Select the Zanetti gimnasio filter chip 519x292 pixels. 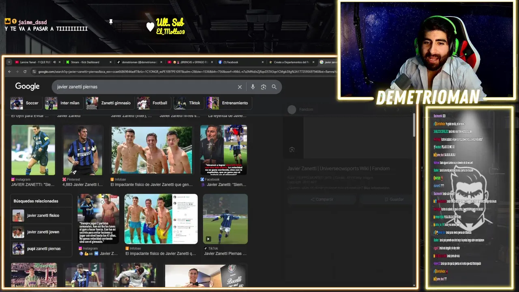[x=109, y=103]
